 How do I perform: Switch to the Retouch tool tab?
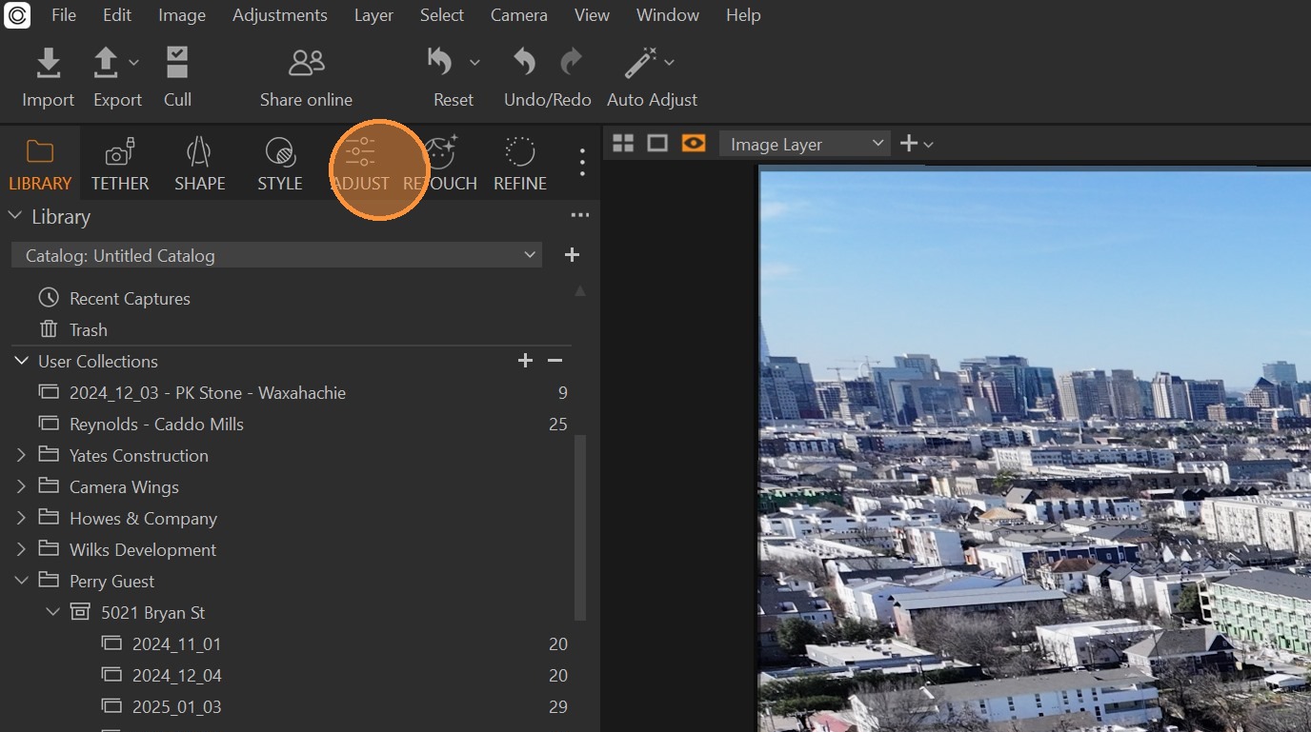point(440,164)
